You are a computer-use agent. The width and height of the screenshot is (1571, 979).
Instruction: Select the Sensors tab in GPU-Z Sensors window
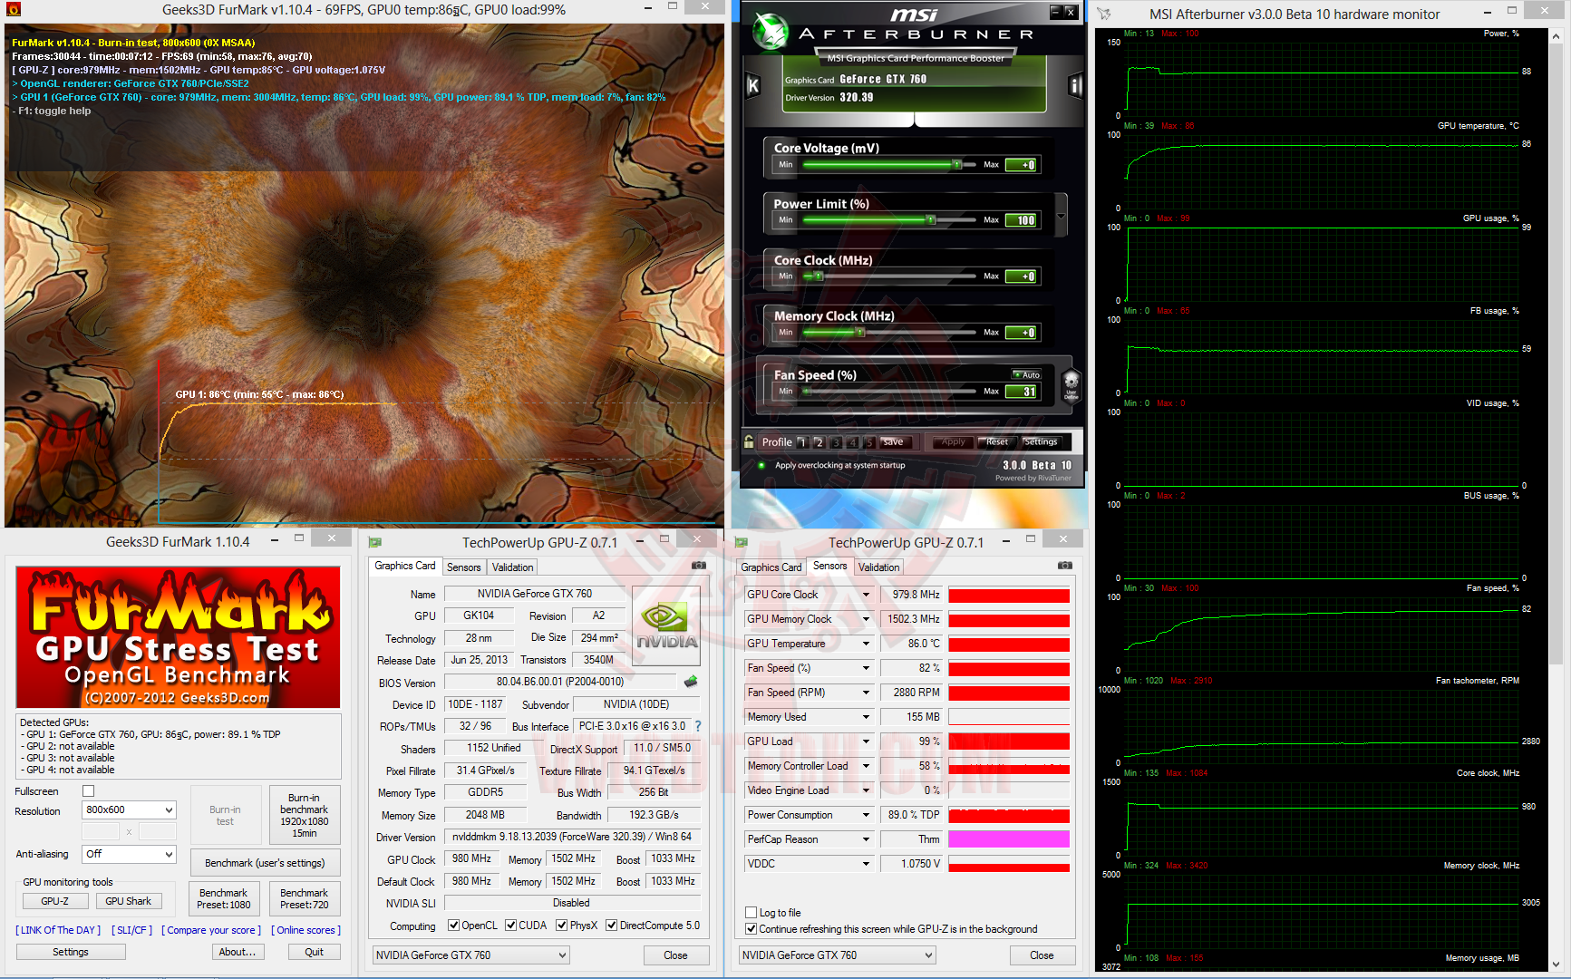[830, 566]
